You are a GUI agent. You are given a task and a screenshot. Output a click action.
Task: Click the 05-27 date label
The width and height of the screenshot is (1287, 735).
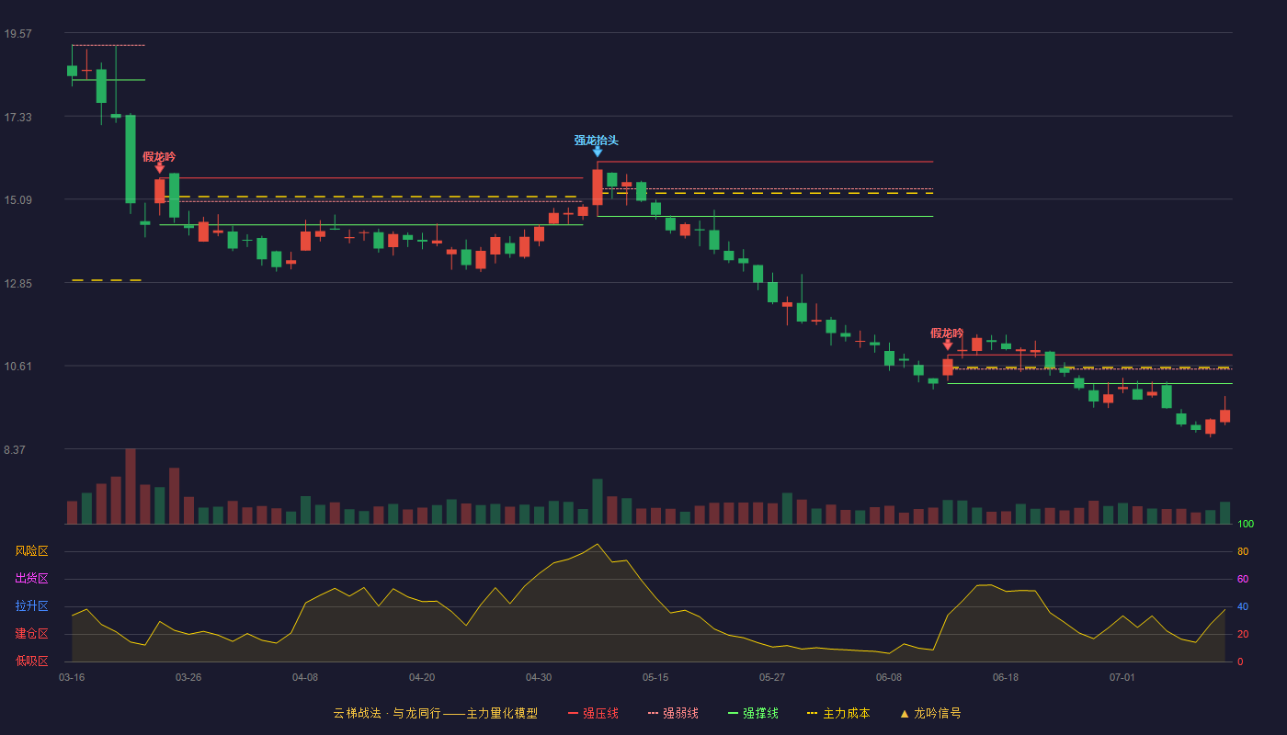click(x=772, y=677)
